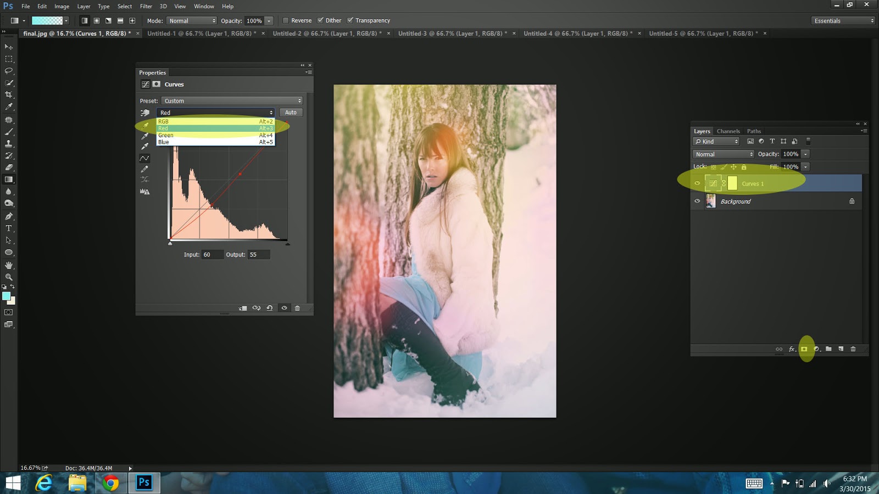Choose edit points to modify curve tool
This screenshot has width=879, height=494.
coord(144,158)
